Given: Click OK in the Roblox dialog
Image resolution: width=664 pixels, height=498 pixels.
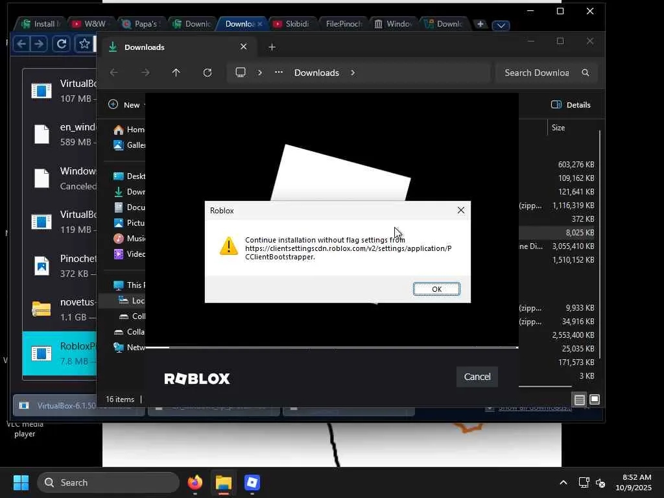Looking at the screenshot, I should [x=436, y=289].
